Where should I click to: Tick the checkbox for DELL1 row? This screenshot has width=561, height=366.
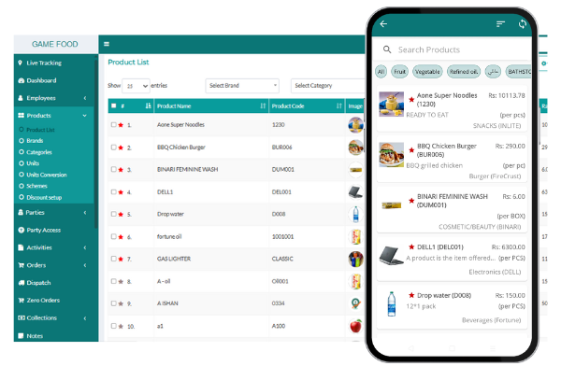113,192
